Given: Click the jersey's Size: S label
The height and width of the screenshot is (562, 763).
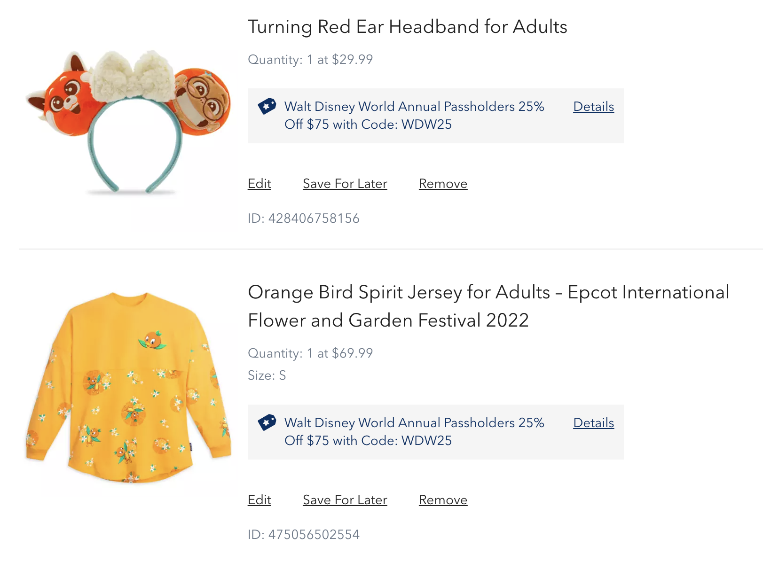Looking at the screenshot, I should tap(267, 375).
